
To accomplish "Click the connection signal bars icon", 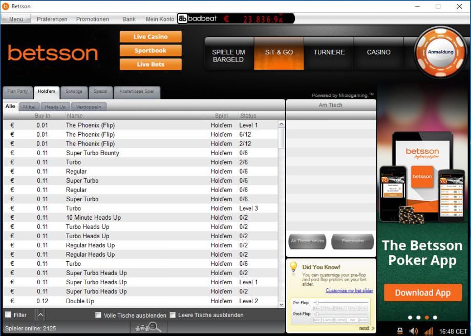I will [x=429, y=331].
